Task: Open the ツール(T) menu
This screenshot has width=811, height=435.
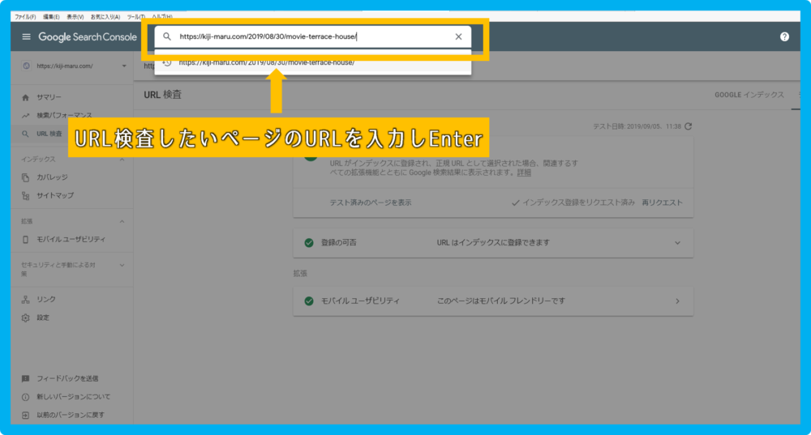Action: coord(136,16)
